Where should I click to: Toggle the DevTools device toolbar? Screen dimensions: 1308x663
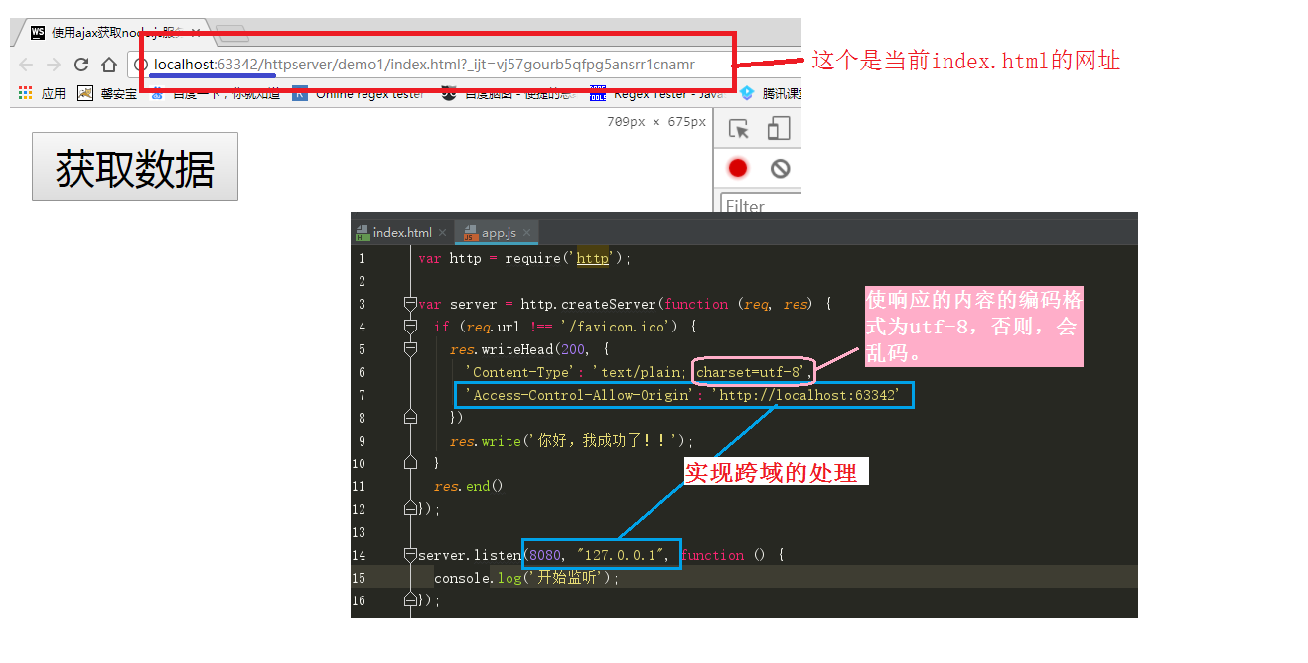coord(779,129)
